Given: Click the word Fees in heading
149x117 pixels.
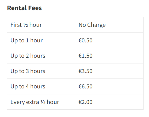Looking at the screenshot, I should 35,8.
